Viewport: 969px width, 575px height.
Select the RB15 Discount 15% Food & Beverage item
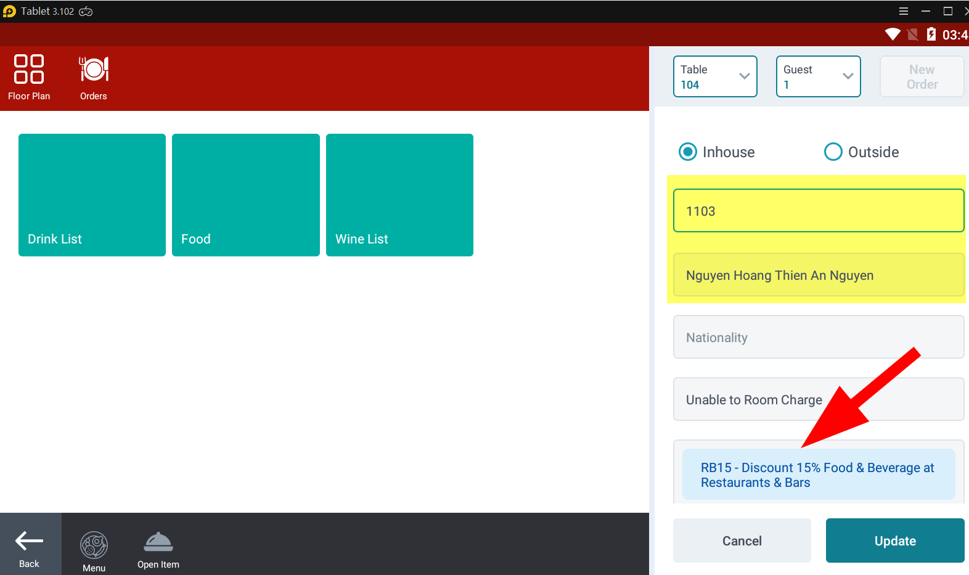[x=819, y=475]
